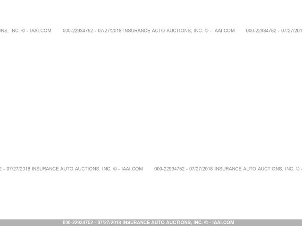Click the copyright symbol in gray footer bar
Image resolution: width=302 pixels, height=226 pixels.
click(x=206, y=223)
